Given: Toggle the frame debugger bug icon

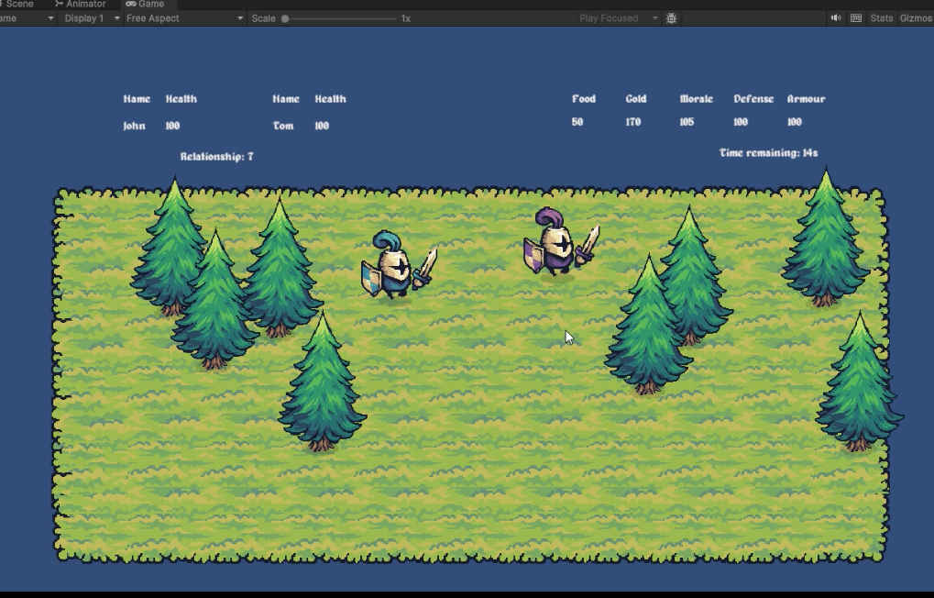Looking at the screenshot, I should 671,18.
